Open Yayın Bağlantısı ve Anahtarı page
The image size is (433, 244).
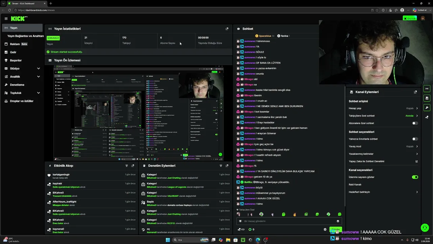(x=26, y=36)
